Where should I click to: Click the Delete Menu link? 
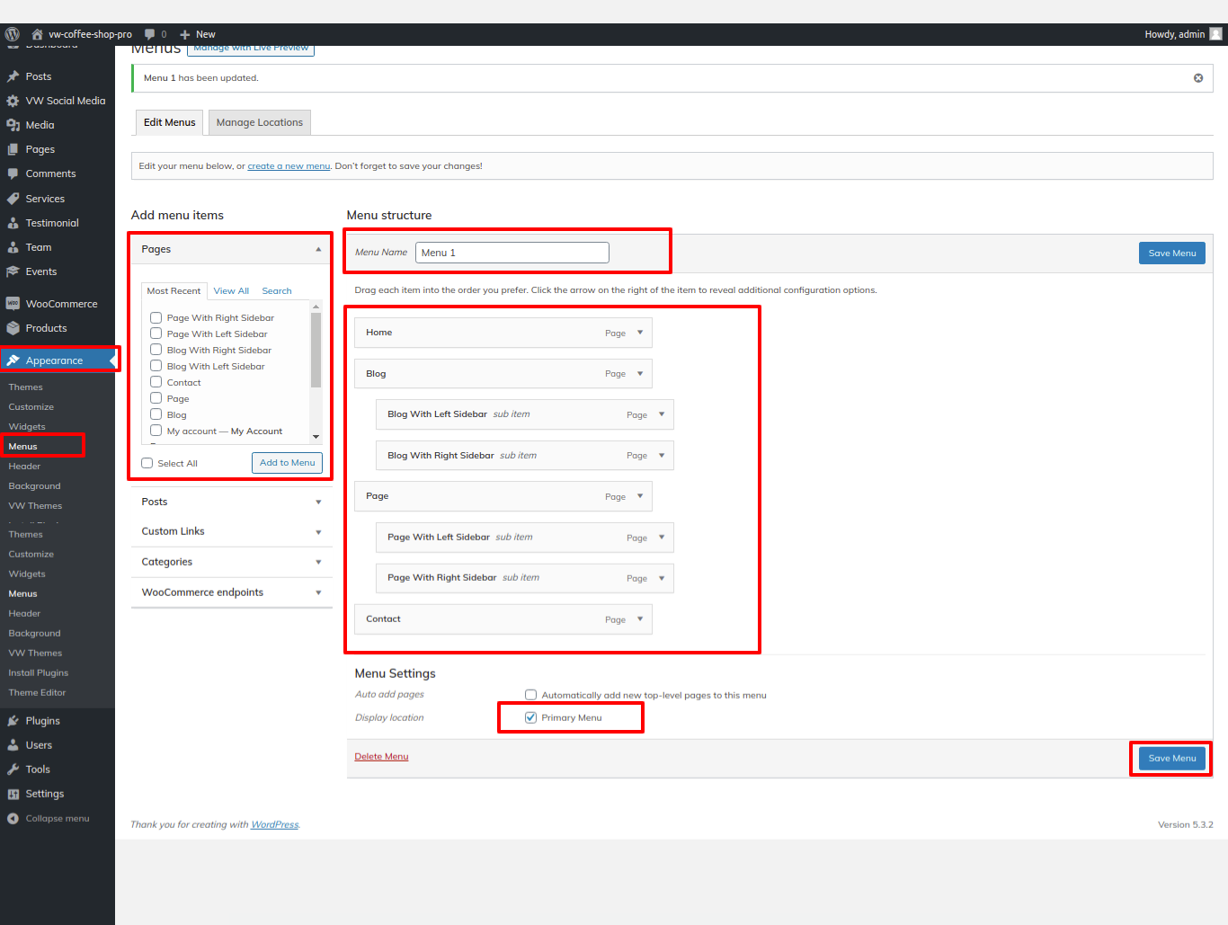[381, 757]
